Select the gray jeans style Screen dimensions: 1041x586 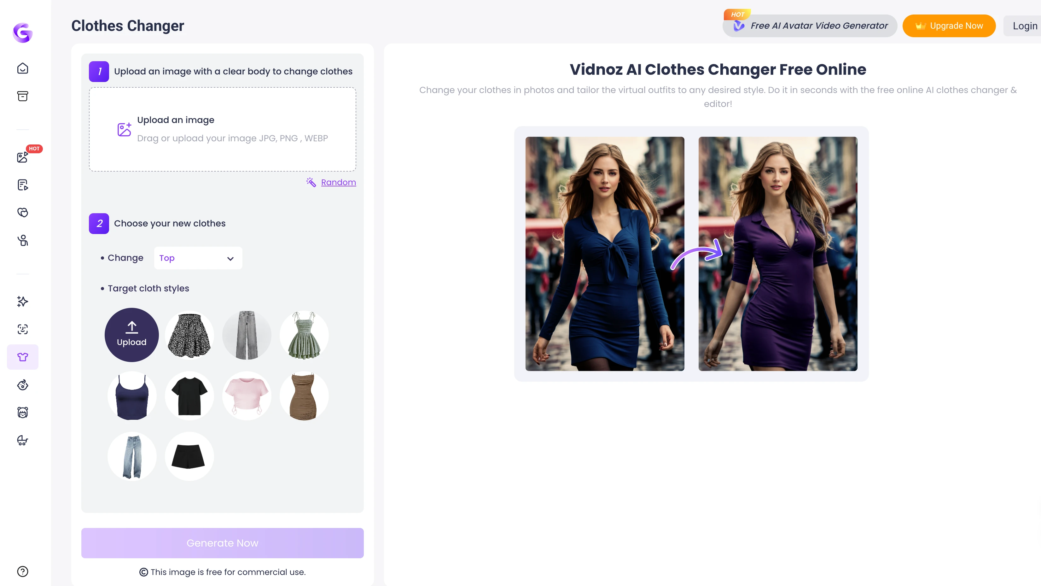click(247, 335)
